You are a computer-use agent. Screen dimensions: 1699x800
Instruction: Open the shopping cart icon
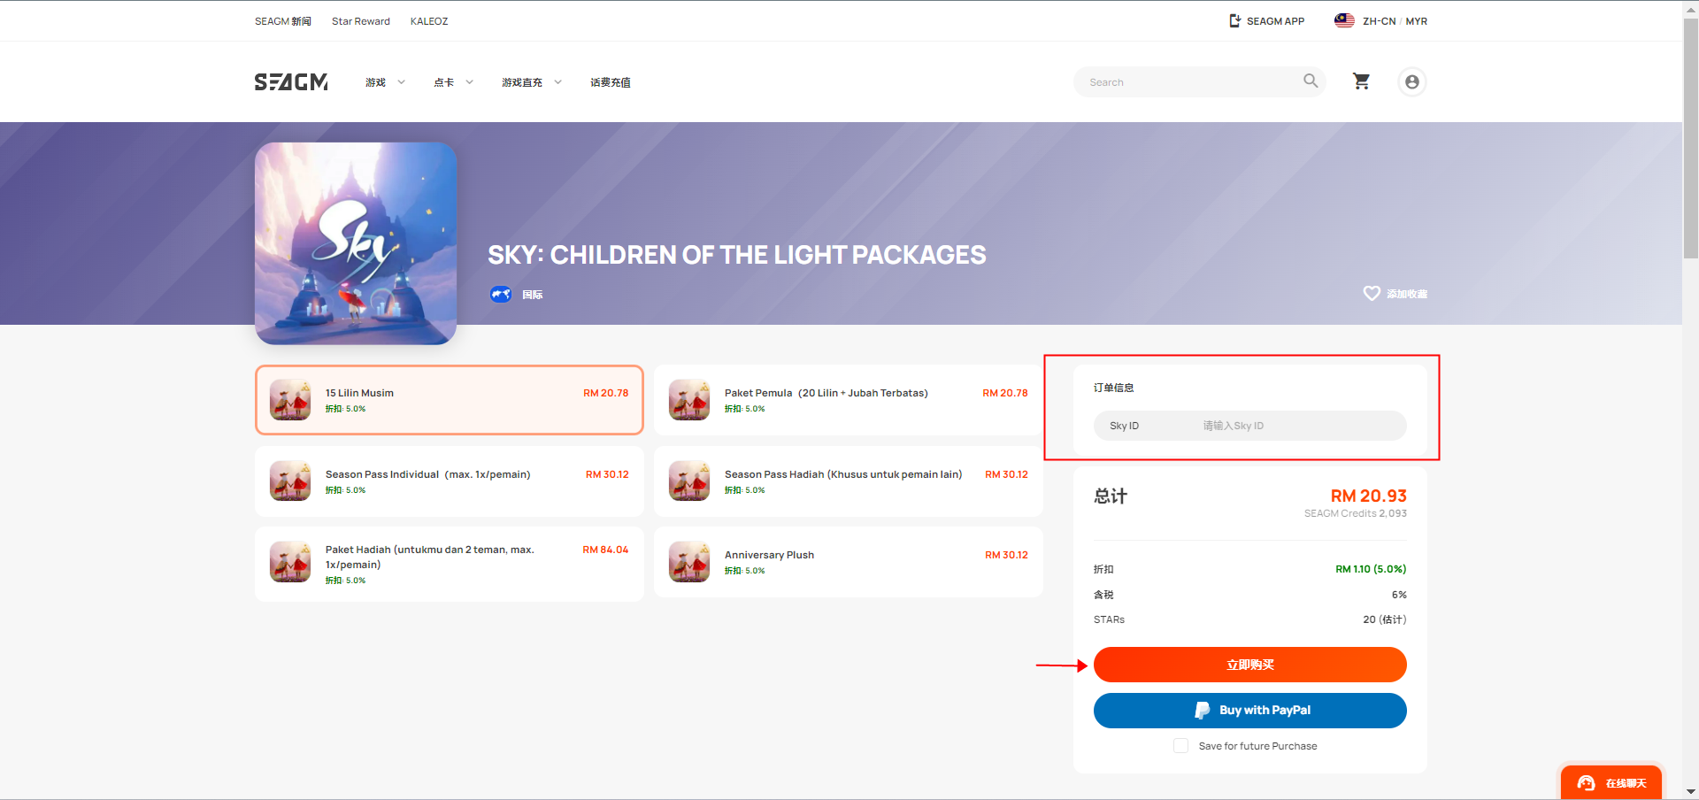click(x=1362, y=81)
